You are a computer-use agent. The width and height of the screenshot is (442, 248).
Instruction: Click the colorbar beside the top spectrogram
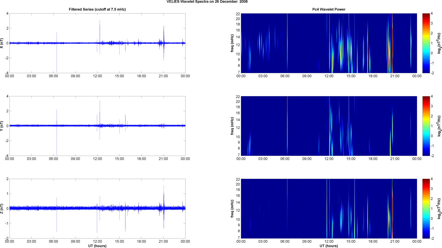[426, 43]
